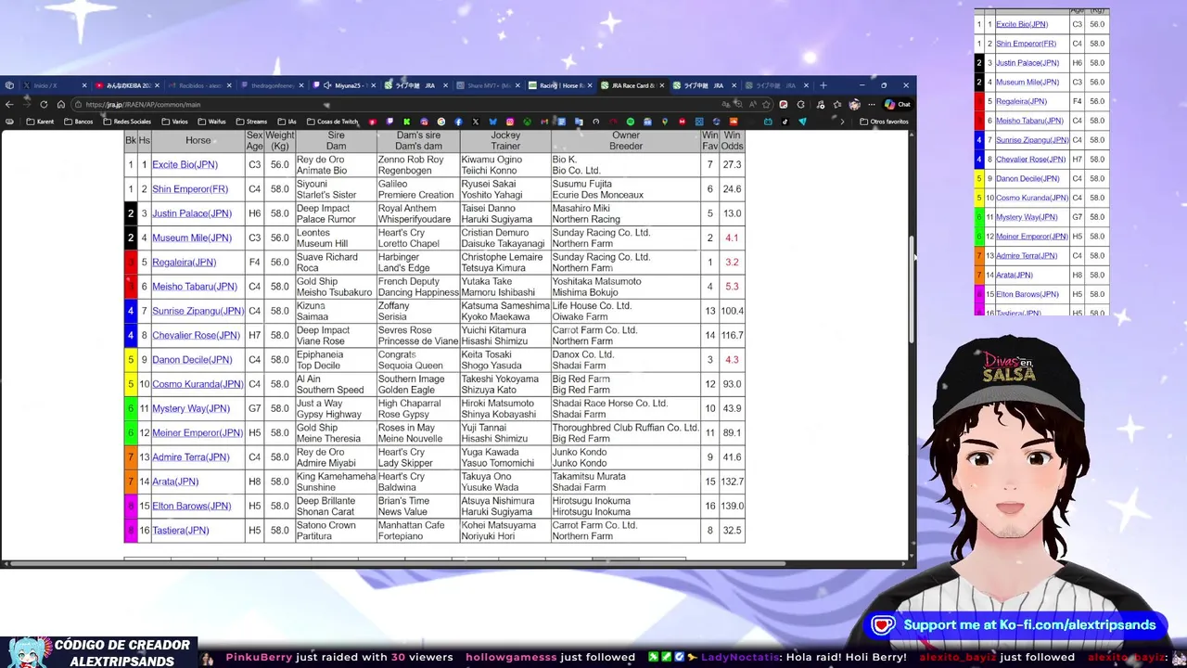Viewport: 1187px width, 668px height.
Task: Open the Bilibili bookmark icon
Action: pyautogui.click(x=768, y=122)
